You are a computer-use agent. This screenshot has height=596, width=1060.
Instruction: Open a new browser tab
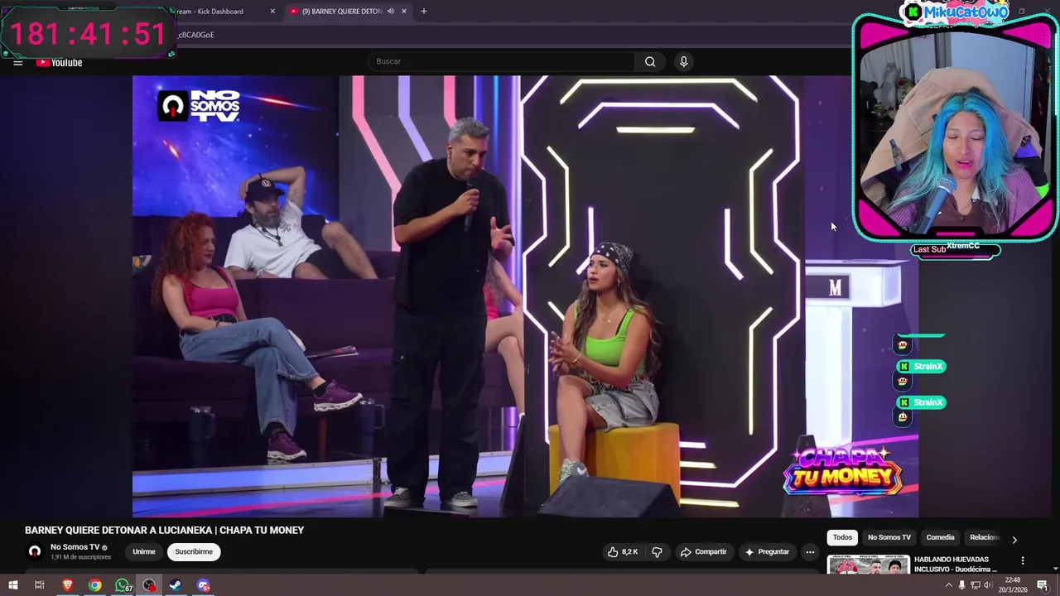pyautogui.click(x=423, y=11)
